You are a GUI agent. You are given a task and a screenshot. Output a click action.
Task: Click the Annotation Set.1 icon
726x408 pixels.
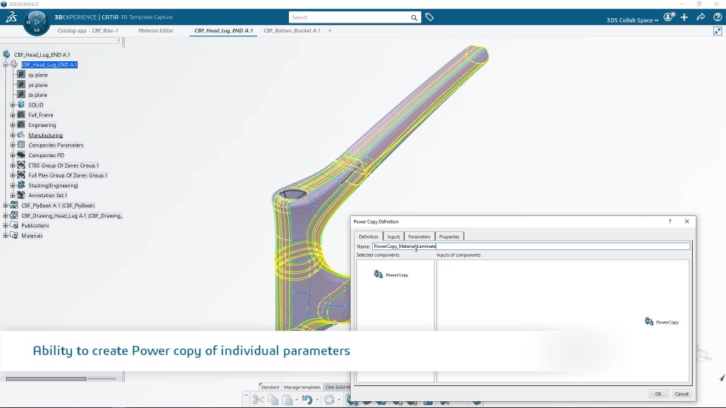click(x=21, y=195)
